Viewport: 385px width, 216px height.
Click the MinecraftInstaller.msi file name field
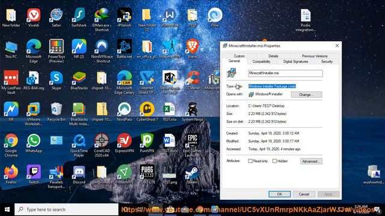[285, 73]
